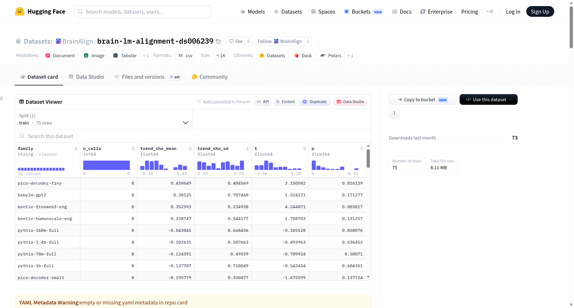Open the BrainAlign organization link
The height and width of the screenshot is (308, 574).
pos(78,41)
